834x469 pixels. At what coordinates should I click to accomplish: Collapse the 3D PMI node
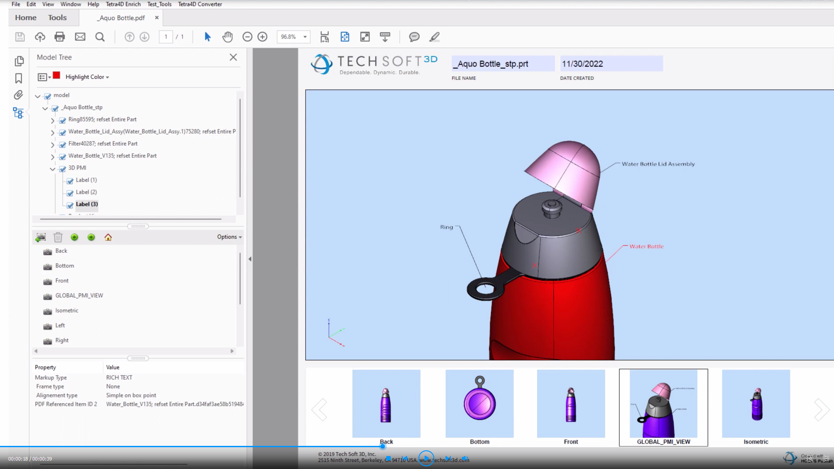coord(53,169)
